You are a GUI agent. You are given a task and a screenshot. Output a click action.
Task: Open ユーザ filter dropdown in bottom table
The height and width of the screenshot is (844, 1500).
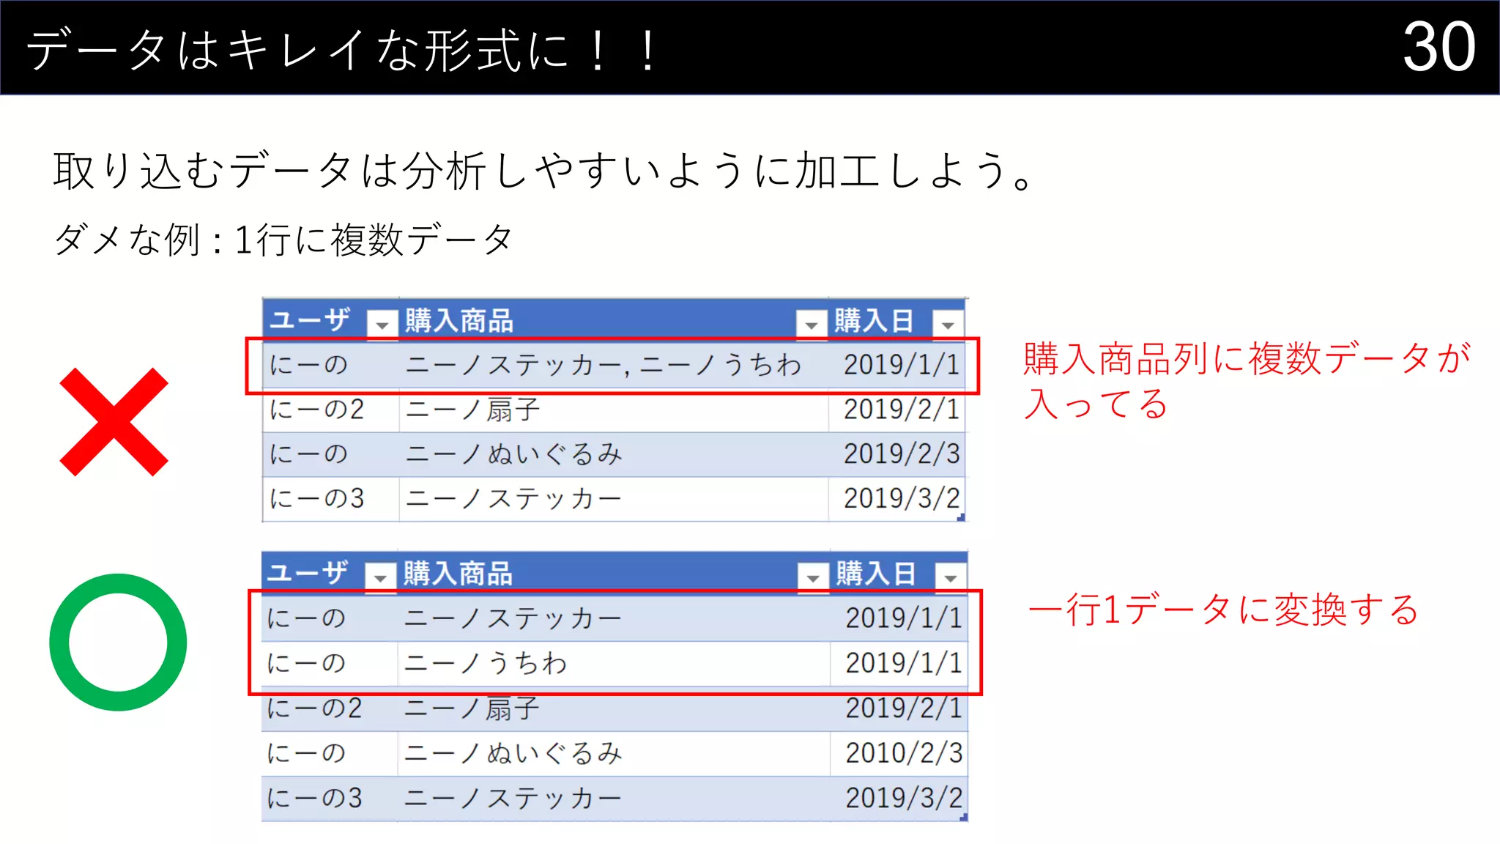(380, 577)
